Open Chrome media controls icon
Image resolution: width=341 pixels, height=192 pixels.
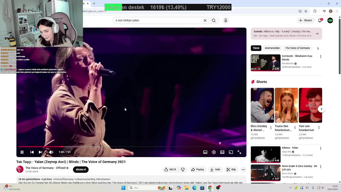[324, 11]
